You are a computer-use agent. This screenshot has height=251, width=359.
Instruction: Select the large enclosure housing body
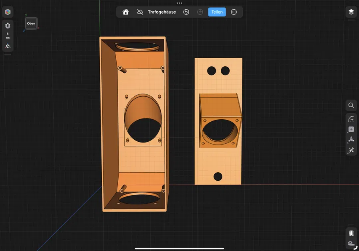(109, 124)
